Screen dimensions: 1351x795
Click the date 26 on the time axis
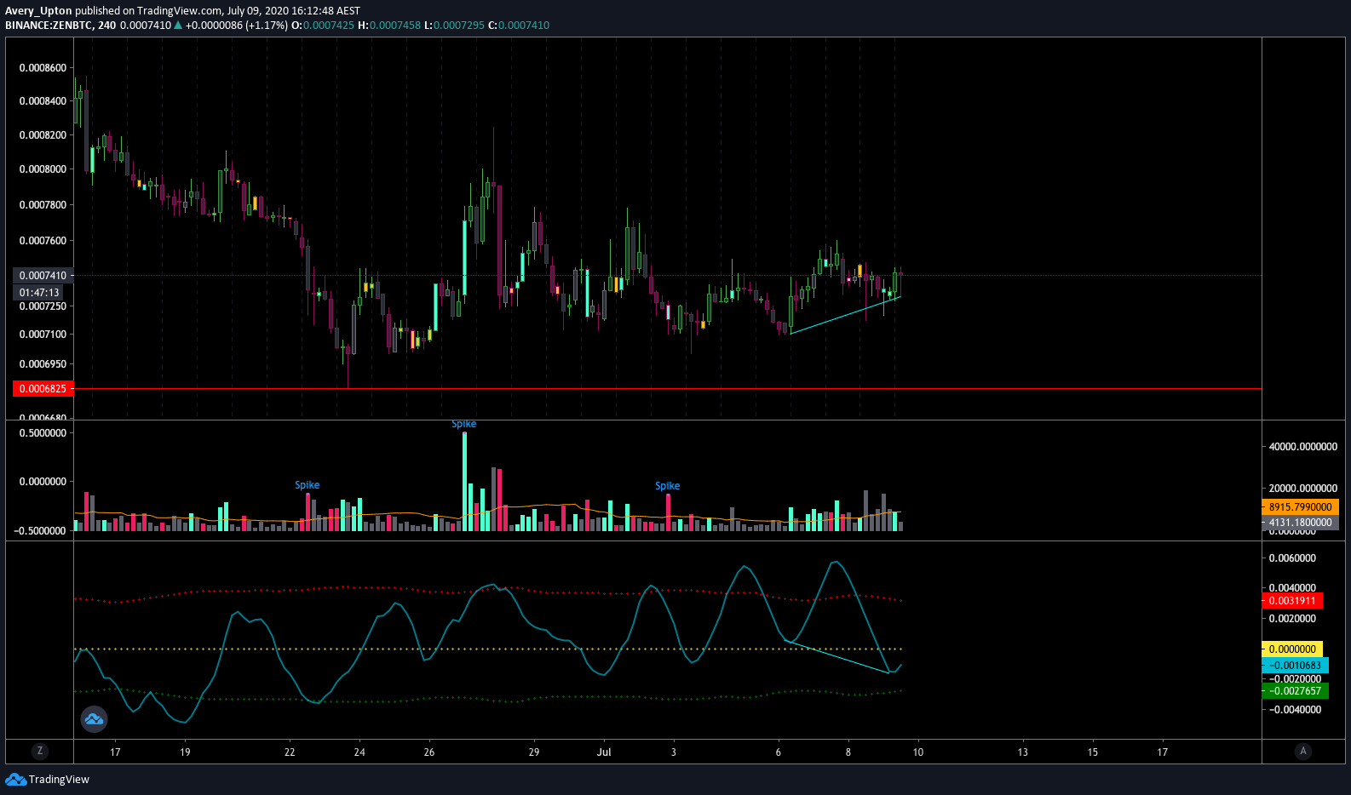(x=429, y=752)
